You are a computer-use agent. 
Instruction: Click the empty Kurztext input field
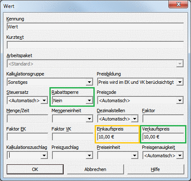[95, 45]
